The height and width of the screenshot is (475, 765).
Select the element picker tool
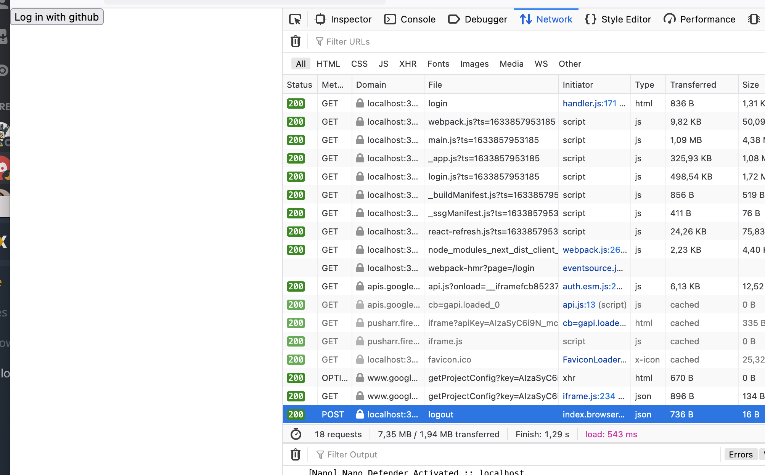[295, 19]
